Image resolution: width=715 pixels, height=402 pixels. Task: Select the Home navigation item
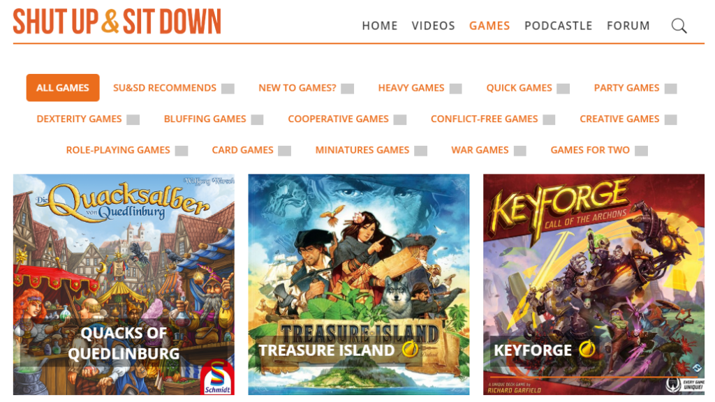click(379, 26)
